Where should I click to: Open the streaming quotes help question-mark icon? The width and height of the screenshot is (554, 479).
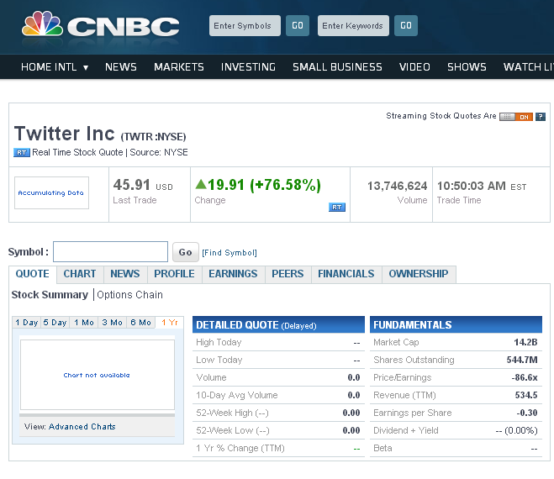(x=541, y=117)
